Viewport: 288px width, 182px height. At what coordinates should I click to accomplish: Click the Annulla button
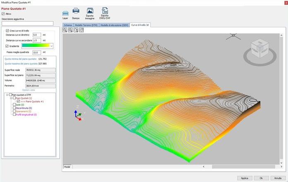click(x=277, y=178)
